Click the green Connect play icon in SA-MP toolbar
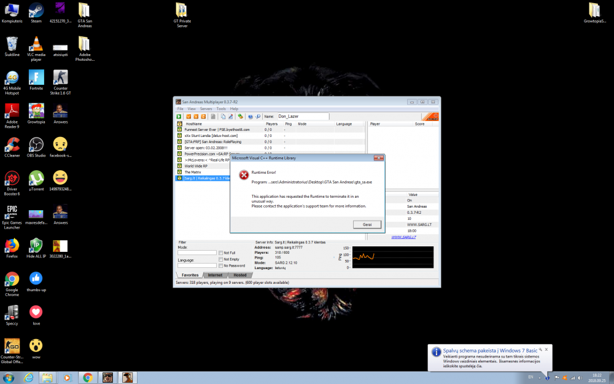The width and height of the screenshot is (614, 384). click(179, 116)
